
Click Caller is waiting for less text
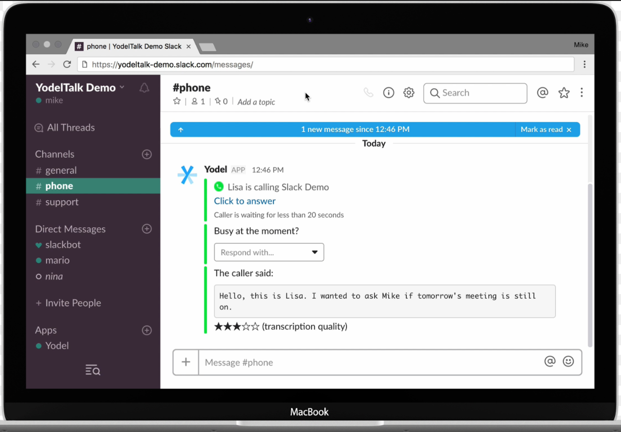[x=279, y=215]
